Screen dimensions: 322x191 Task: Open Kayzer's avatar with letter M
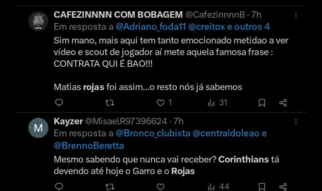click(x=39, y=128)
